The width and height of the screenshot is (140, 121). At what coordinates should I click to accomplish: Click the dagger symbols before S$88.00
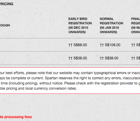point(70,45)
